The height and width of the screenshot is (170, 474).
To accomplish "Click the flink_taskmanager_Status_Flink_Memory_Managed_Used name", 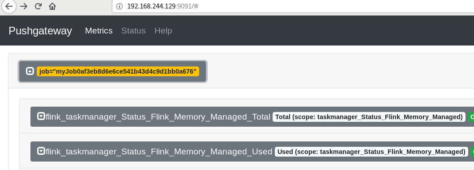I will [159, 152].
